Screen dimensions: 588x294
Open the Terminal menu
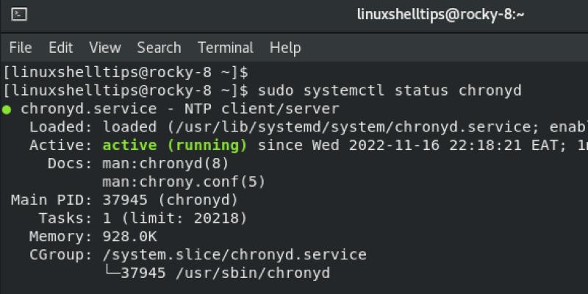point(226,48)
